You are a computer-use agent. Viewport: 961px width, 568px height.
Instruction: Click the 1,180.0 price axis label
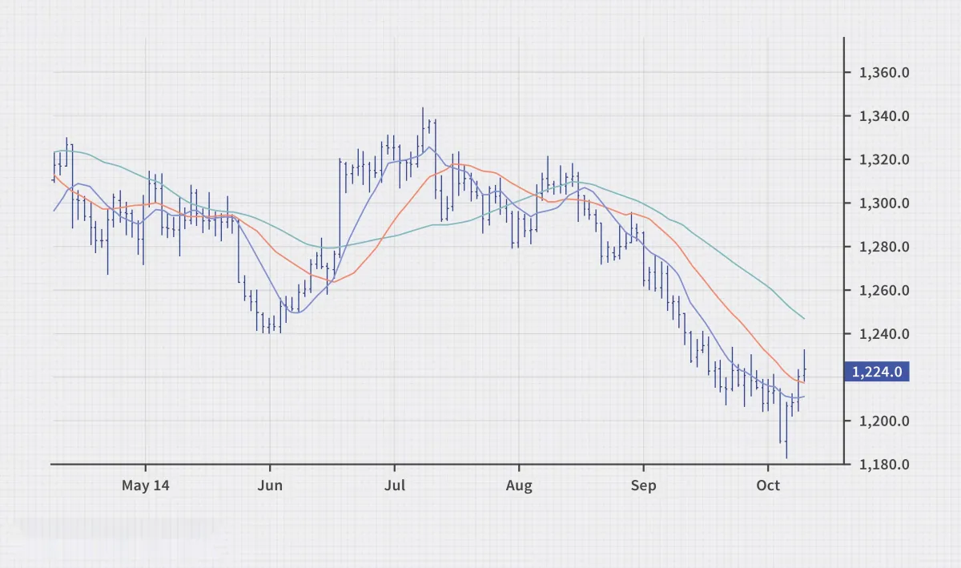(x=884, y=465)
